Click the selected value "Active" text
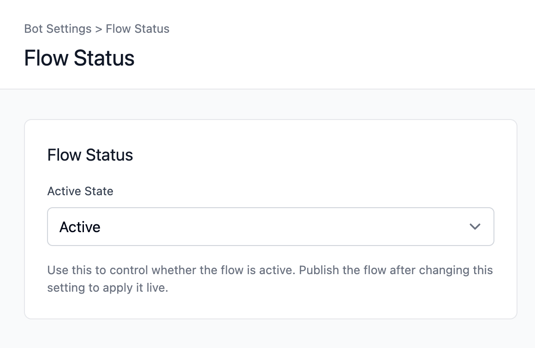This screenshot has height=348, width=535. (80, 227)
